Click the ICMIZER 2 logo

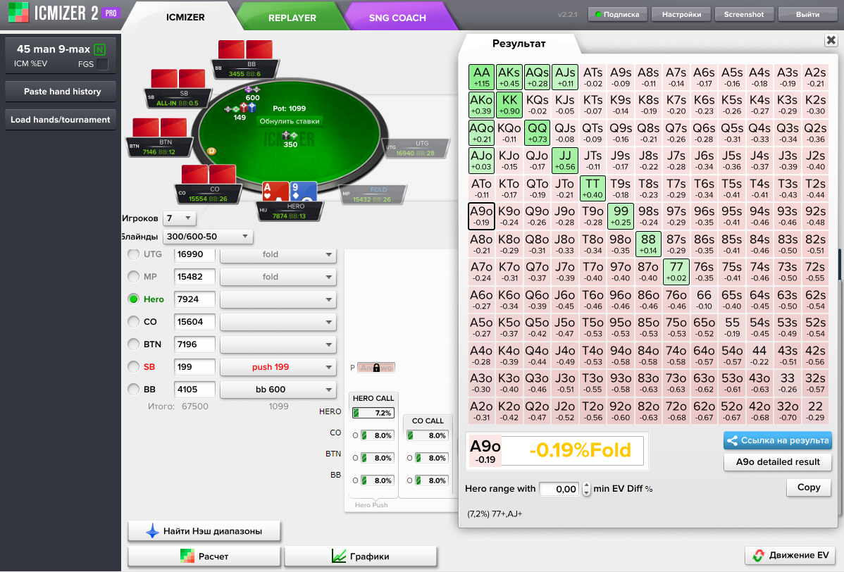pyautogui.click(x=53, y=13)
